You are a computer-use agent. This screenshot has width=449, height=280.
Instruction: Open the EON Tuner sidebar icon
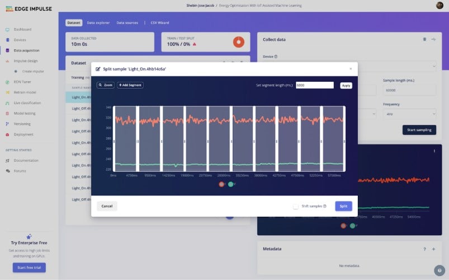[x=8, y=82]
